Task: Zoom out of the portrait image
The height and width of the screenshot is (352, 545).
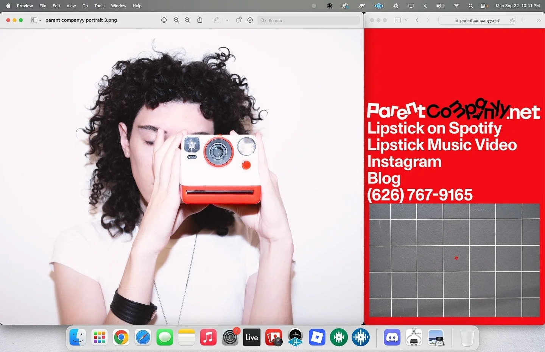Action: click(x=176, y=20)
